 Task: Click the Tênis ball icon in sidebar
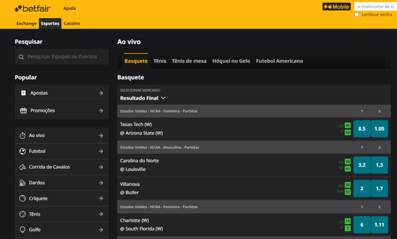pos(23,214)
